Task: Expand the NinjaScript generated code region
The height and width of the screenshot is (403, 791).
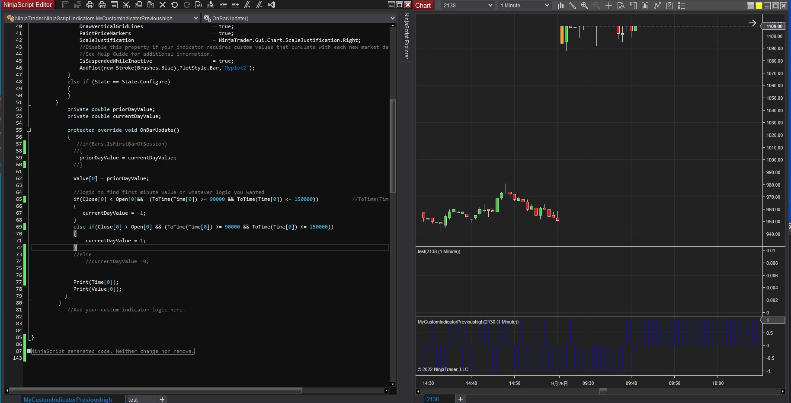Action: tap(29, 351)
